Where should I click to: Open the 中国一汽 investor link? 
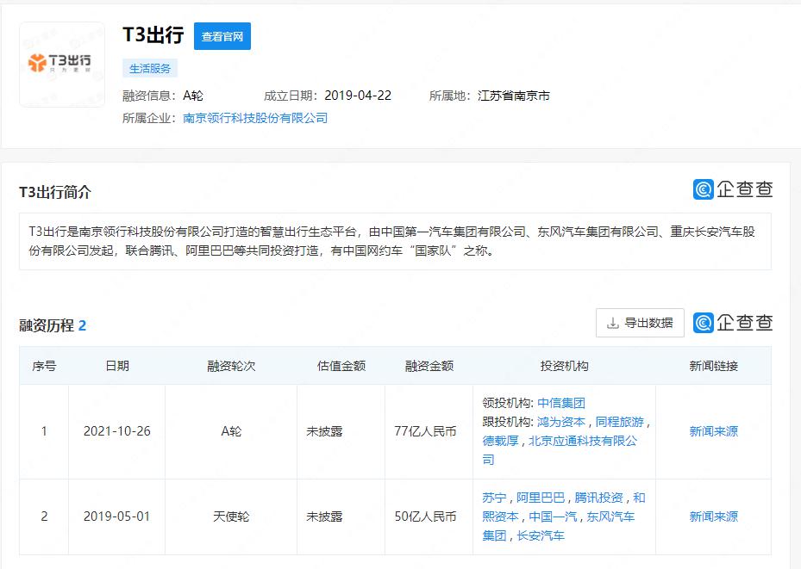[553, 516]
